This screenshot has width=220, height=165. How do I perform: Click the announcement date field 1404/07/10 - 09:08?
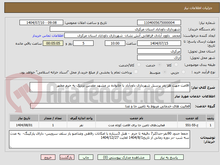[x=41, y=23]
